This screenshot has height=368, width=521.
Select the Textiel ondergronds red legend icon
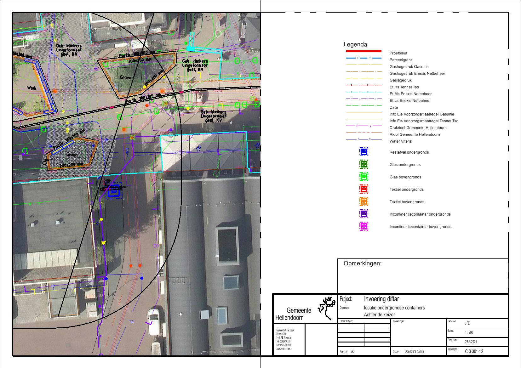[364, 189]
